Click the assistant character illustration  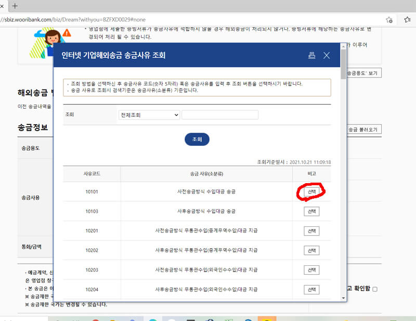[x=49, y=43]
